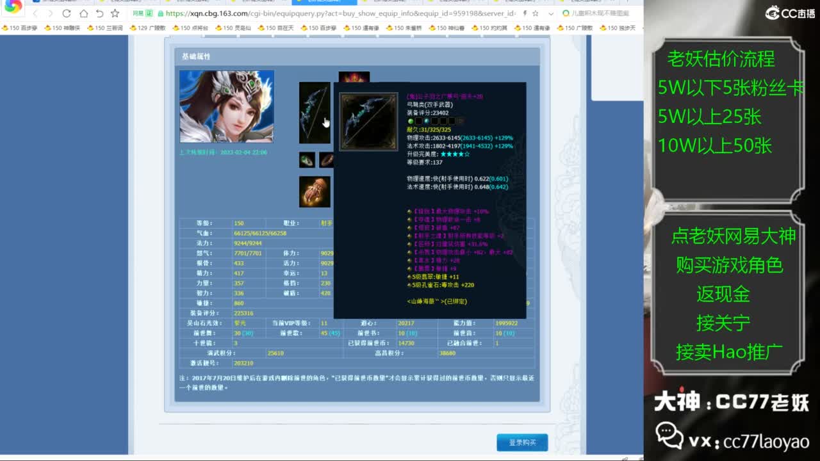Click the character portrait image
The image size is (820, 461).
[226, 106]
